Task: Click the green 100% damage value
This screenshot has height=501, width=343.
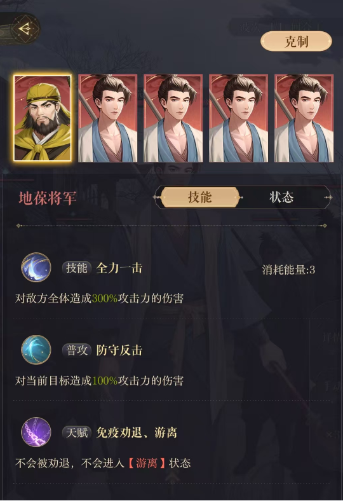Action: coord(105,381)
